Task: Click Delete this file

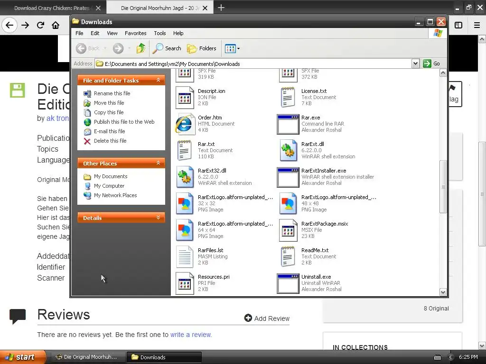Action: pos(110,141)
